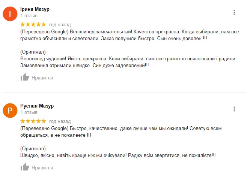Click 'Нравится' label on Ірина Мазур's review
The image size is (250, 172).
[x=42, y=78]
